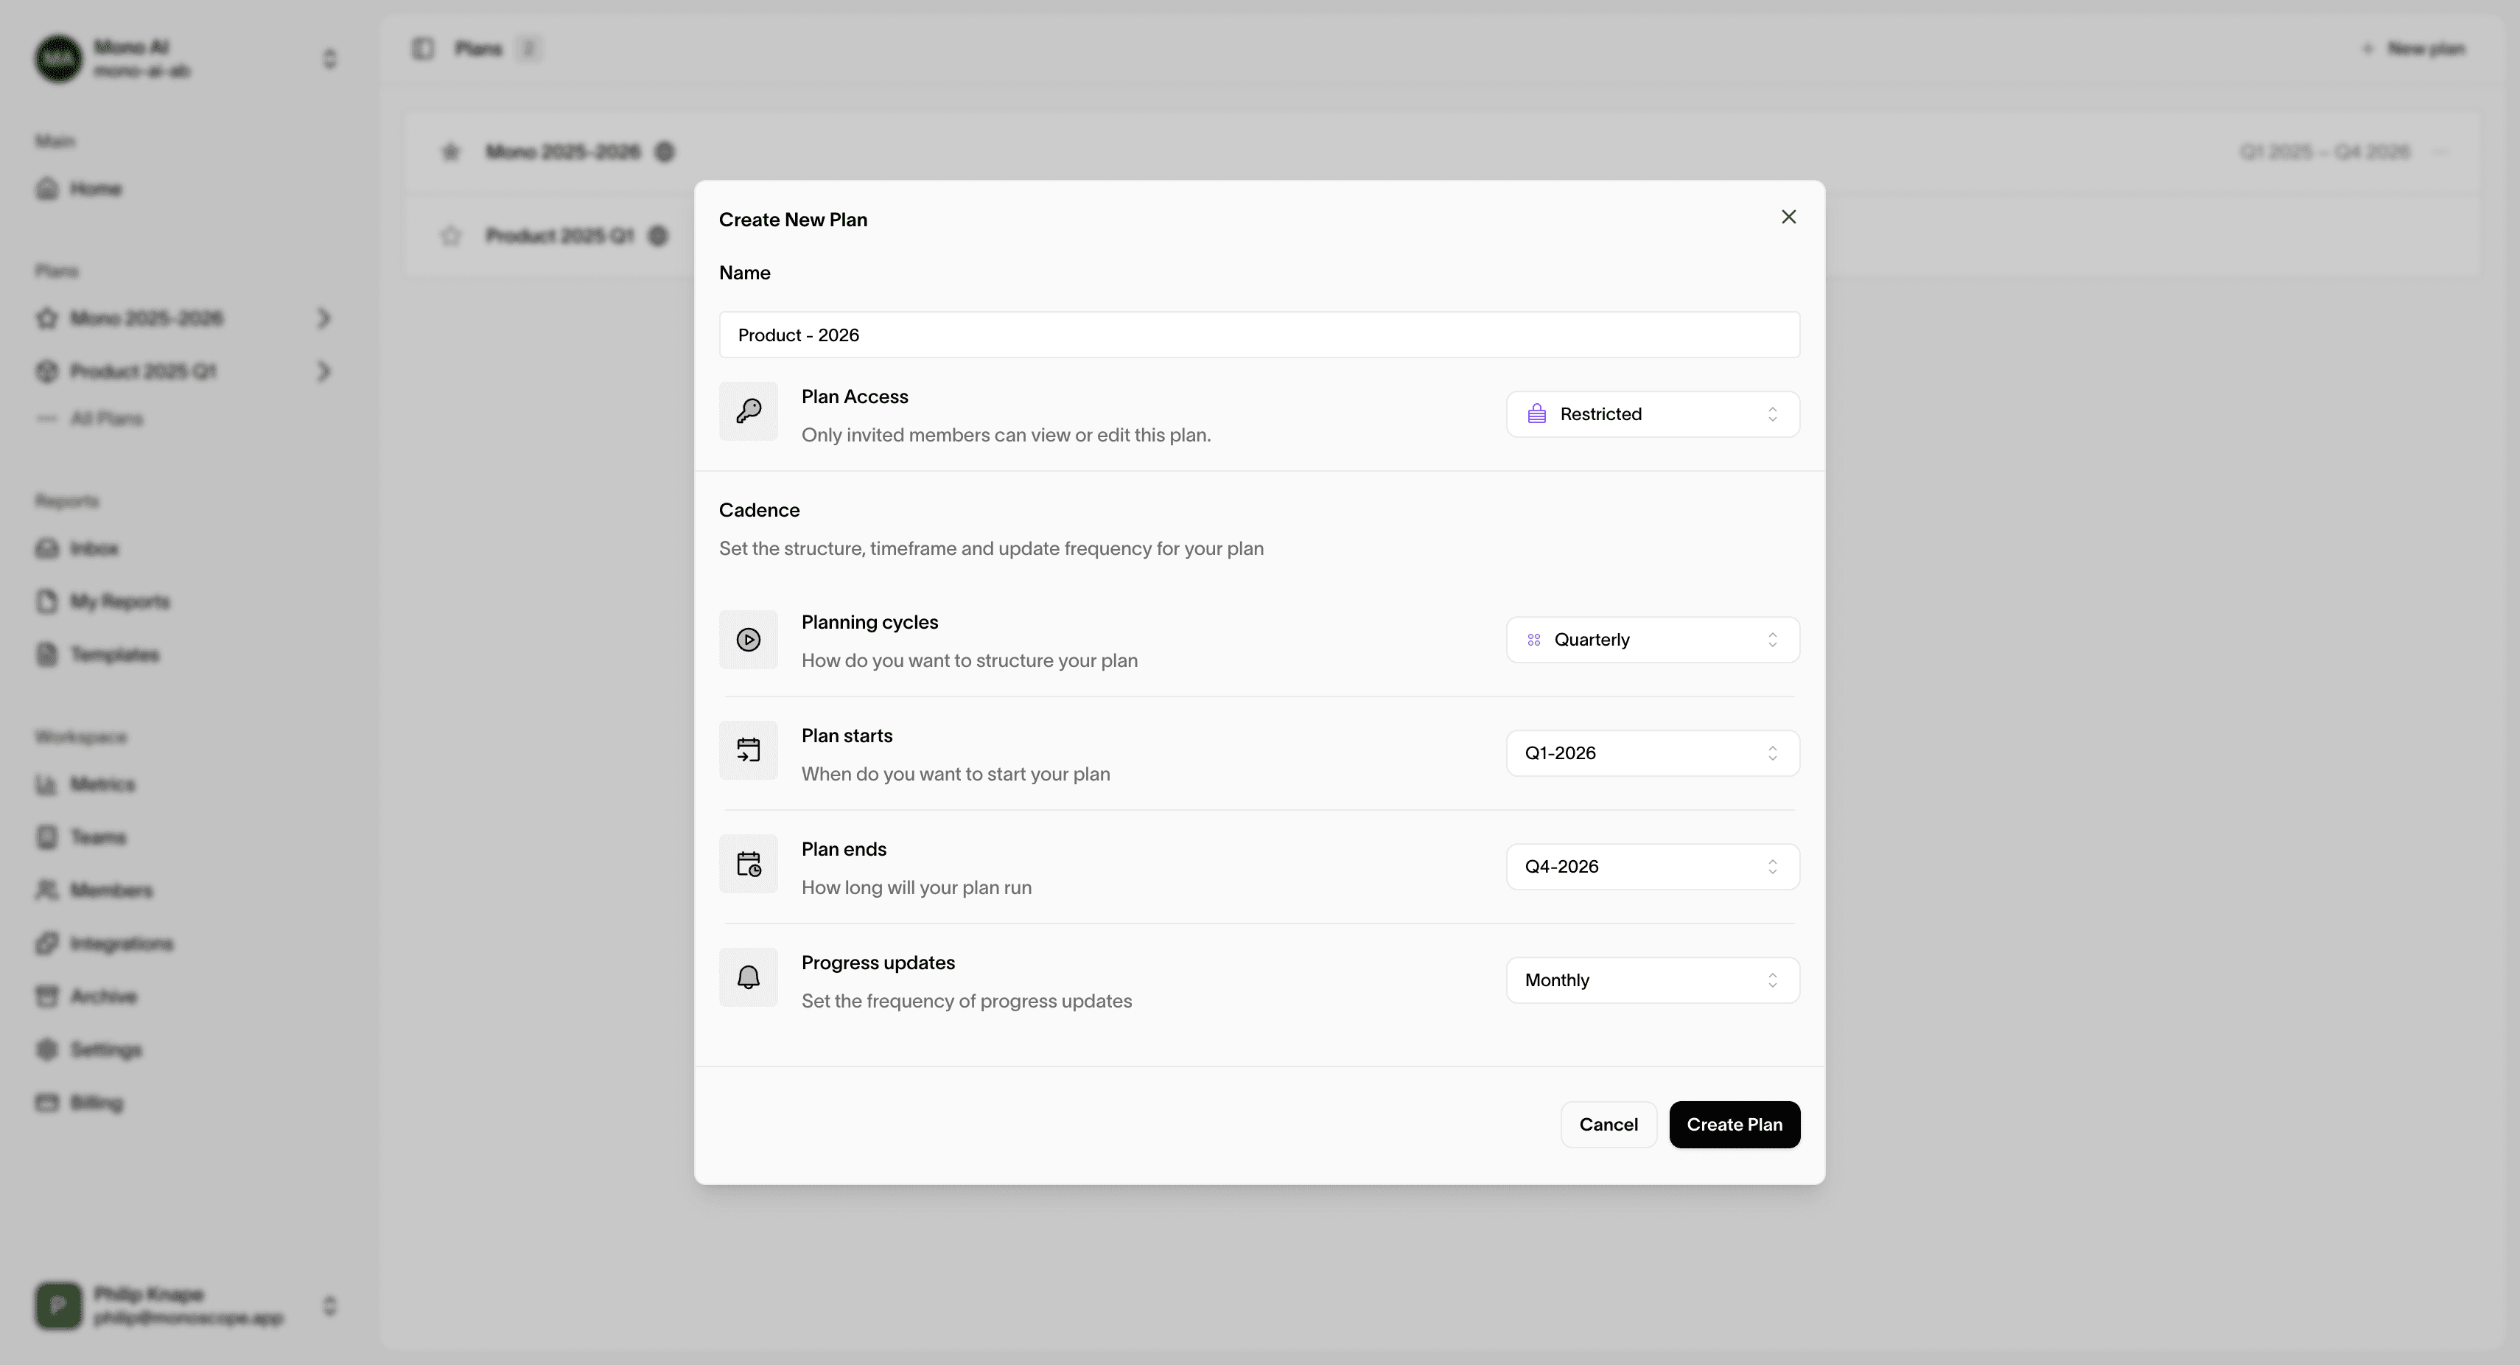Image resolution: width=2520 pixels, height=1365 pixels.
Task: Click the calendar icon next to Plan starts
Action: tap(749, 750)
